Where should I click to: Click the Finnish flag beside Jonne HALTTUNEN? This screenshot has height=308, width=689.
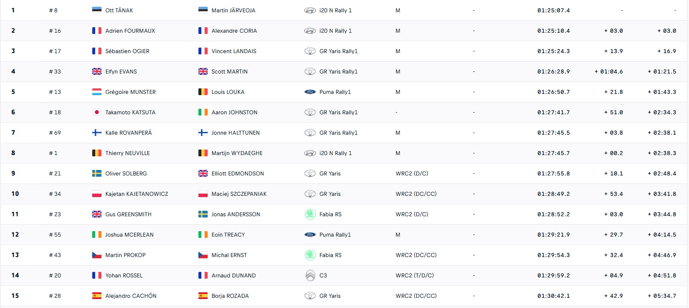point(203,133)
